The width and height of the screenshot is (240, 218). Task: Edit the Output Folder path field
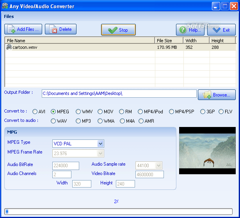pos(119,93)
